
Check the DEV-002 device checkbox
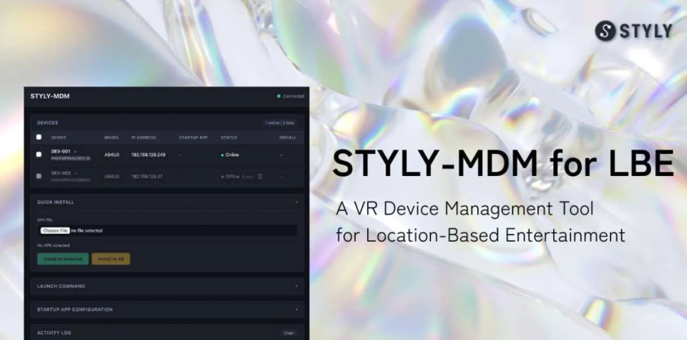point(39,176)
